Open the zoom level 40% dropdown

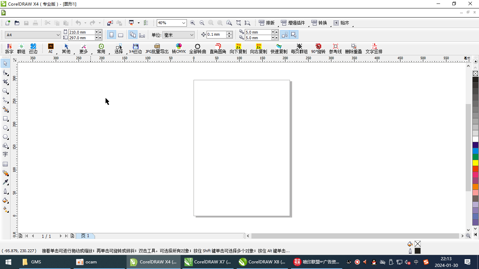pos(183,23)
